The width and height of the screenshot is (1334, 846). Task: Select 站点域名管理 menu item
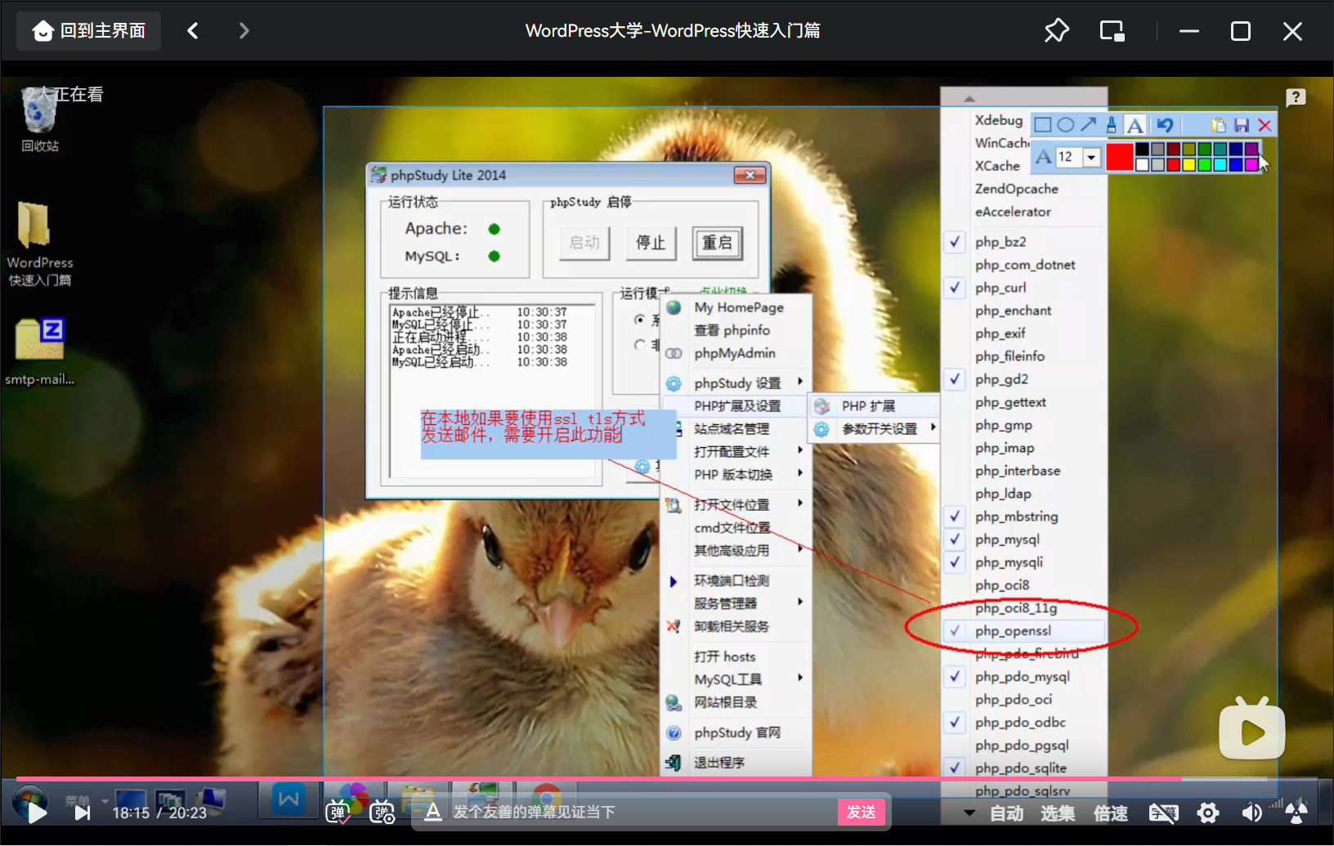(x=736, y=428)
